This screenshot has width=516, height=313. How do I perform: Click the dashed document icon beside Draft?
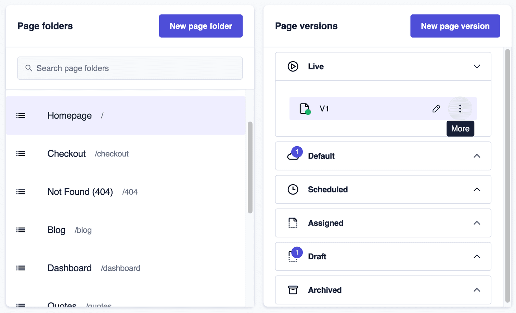pyautogui.click(x=293, y=256)
